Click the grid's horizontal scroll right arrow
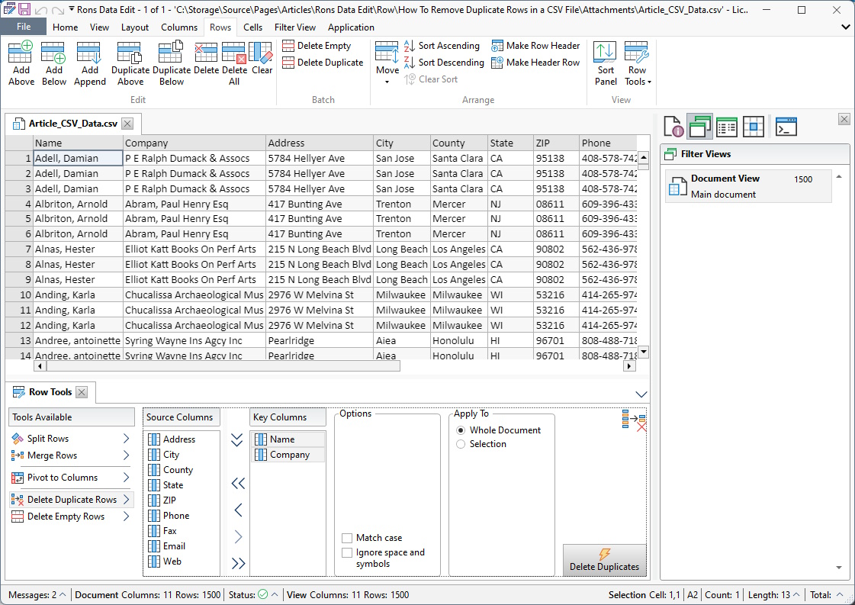This screenshot has width=855, height=605. coord(630,367)
